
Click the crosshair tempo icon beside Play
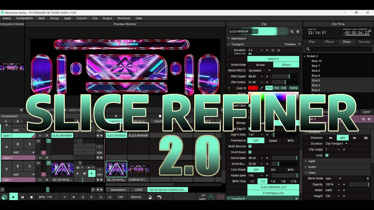tap(4, 197)
